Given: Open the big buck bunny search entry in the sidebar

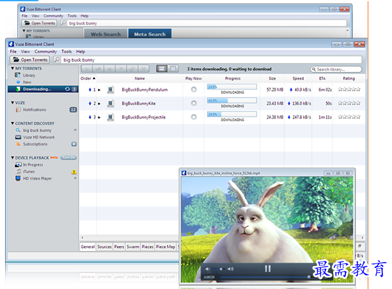Looking at the screenshot, I should point(37,130).
